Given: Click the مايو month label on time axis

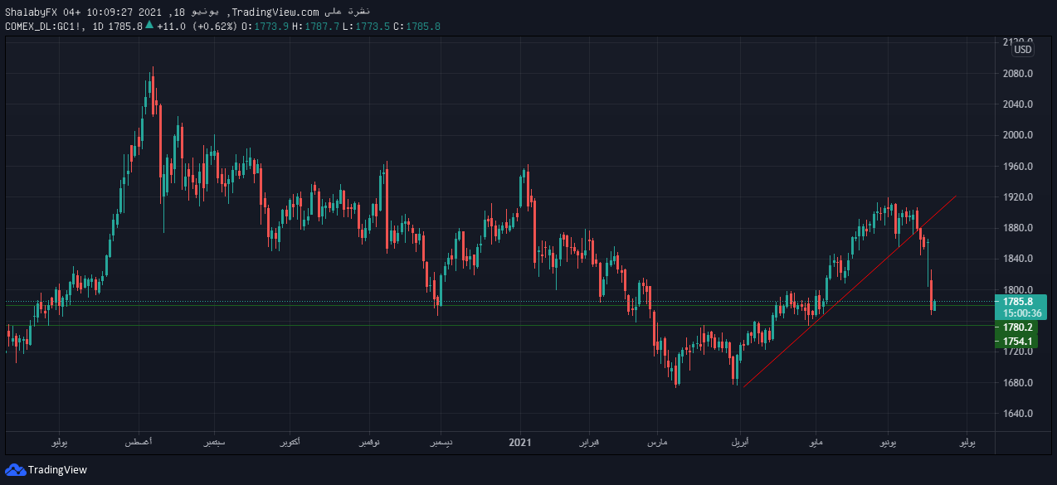Looking at the screenshot, I should click(x=816, y=444).
